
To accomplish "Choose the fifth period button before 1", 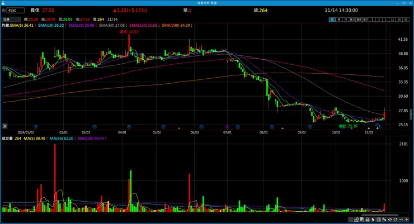I will pyautogui.click(x=359, y=20).
